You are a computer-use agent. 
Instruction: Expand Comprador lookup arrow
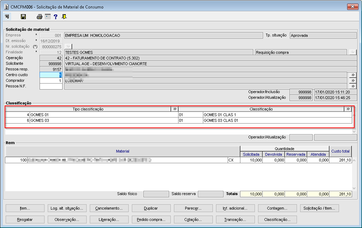[352, 80]
